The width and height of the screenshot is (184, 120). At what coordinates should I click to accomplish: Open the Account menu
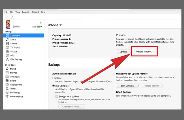pos(35,12)
